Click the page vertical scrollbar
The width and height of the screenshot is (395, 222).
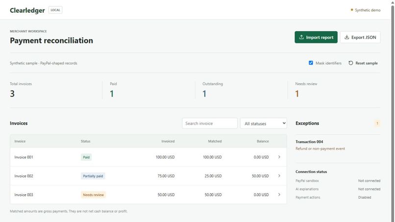point(393,113)
